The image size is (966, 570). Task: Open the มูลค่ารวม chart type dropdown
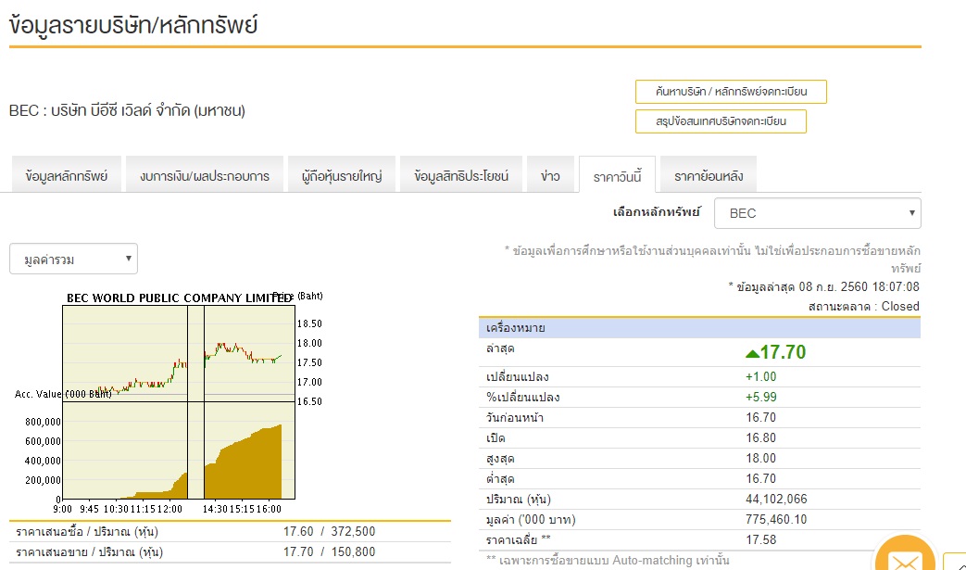[73, 259]
